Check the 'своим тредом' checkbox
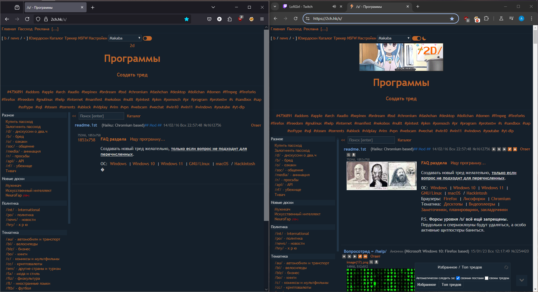The height and width of the screenshot is (292, 538). coord(487,278)
